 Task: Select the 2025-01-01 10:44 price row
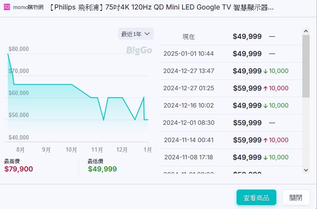tap(231, 54)
